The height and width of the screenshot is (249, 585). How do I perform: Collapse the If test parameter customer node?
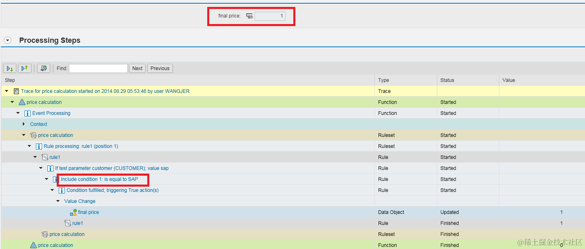(41, 168)
